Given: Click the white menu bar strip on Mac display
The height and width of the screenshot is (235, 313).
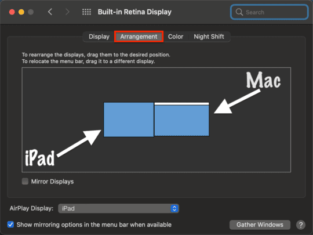Looking at the screenshot, I should 181,104.
